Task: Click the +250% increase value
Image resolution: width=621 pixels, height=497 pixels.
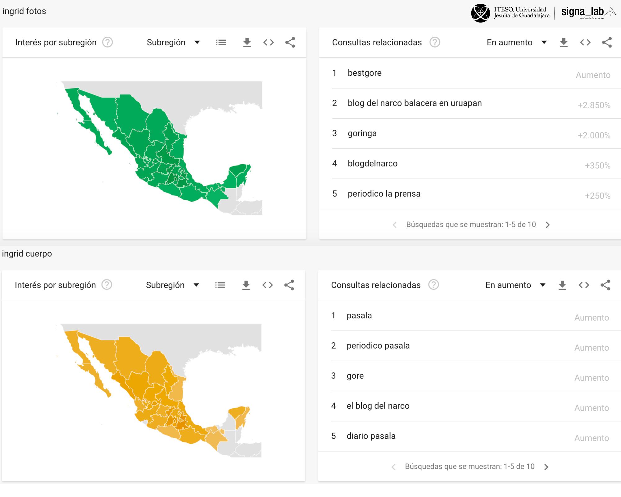Action: [598, 196]
